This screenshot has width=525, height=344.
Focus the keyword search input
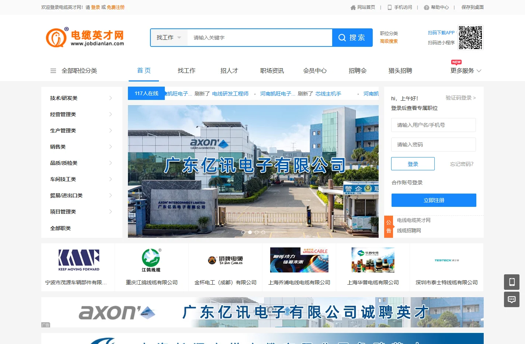coord(260,38)
